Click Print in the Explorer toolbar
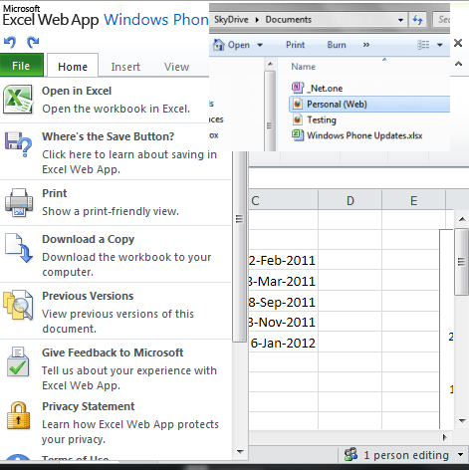 tap(295, 45)
